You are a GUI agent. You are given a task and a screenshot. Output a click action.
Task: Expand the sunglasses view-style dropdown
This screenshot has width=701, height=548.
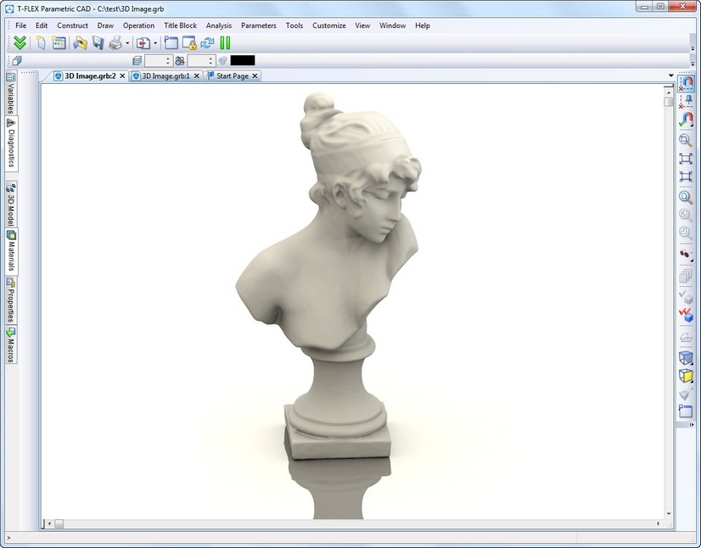click(x=693, y=260)
